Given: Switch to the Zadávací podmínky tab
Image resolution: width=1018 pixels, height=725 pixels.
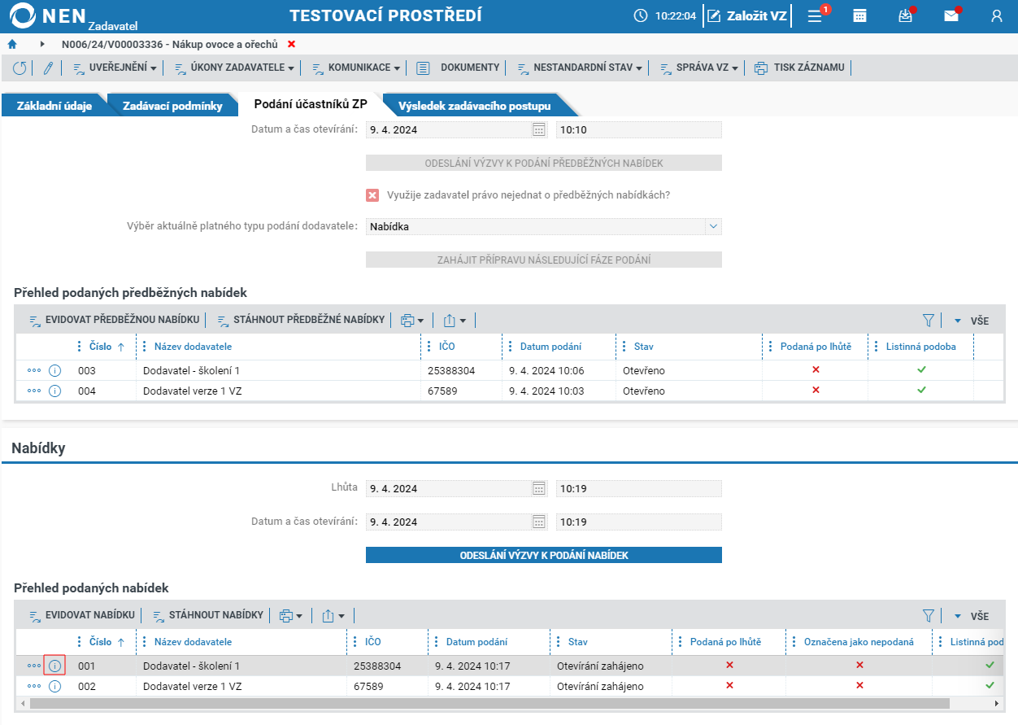Looking at the screenshot, I should pyautogui.click(x=172, y=106).
